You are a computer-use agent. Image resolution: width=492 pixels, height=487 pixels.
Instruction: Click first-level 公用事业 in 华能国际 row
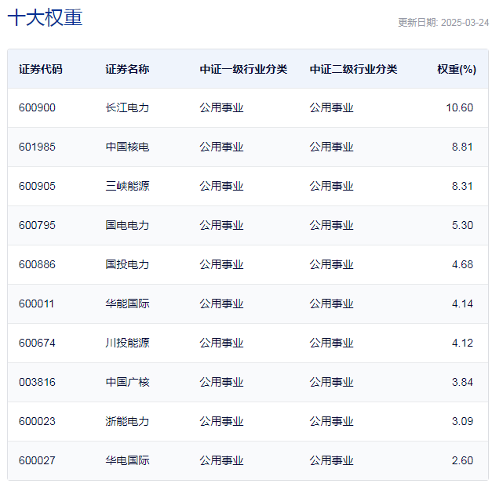click(221, 303)
